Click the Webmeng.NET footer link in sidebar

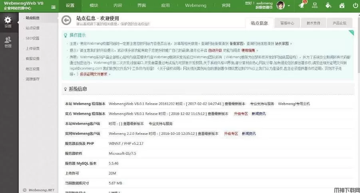tap(39, 190)
